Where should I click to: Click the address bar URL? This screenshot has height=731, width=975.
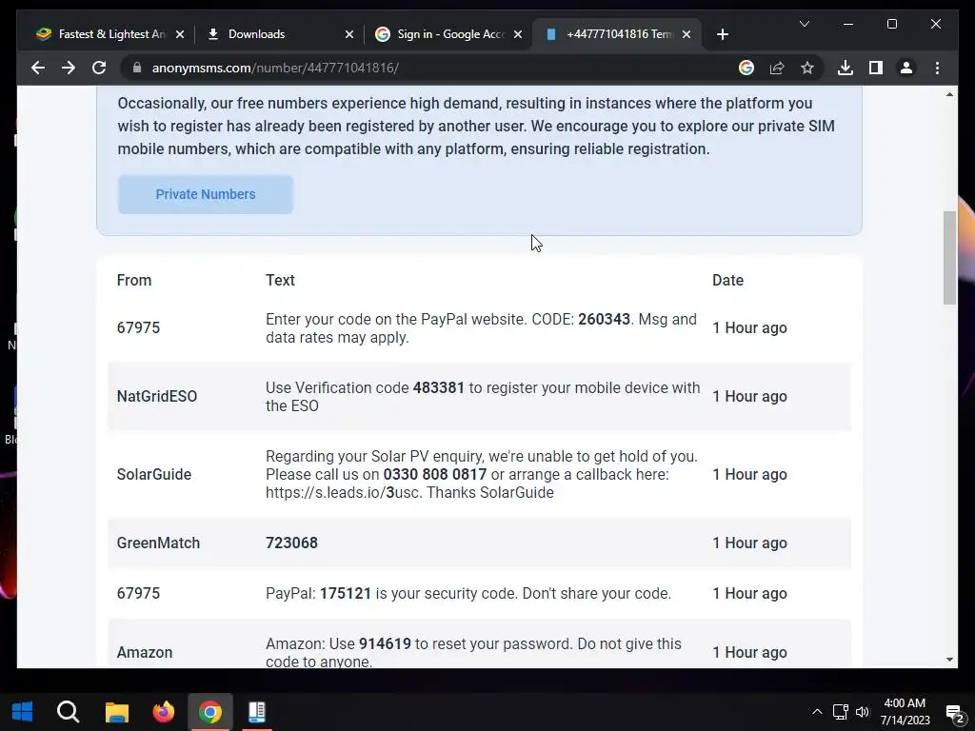275,68
